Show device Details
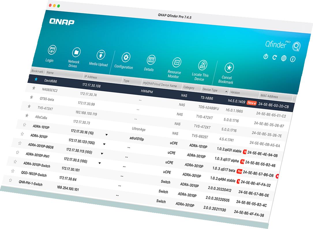313x229 pixels. coord(150,63)
